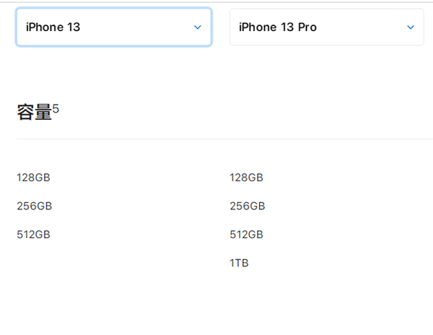
Task: Select 512GB under the iPhone 13 column
Action: 33,235
